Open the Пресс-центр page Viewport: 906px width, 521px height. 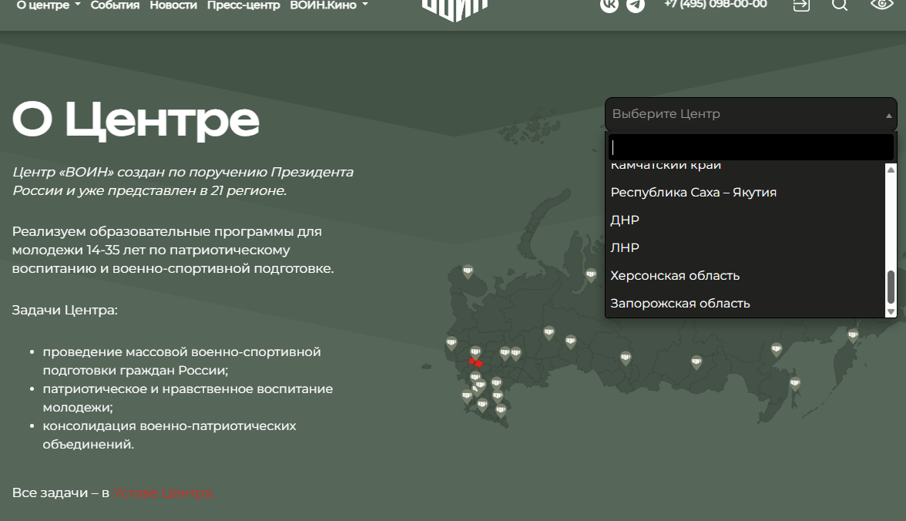pyautogui.click(x=243, y=5)
